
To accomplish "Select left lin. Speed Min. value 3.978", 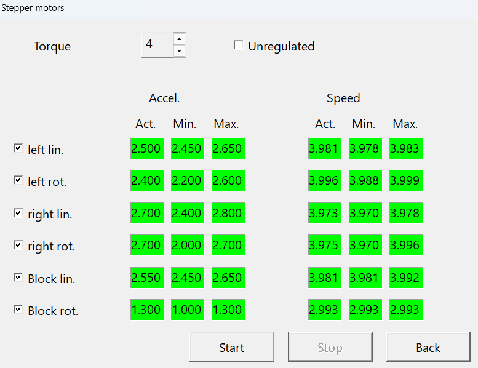I will (x=365, y=148).
